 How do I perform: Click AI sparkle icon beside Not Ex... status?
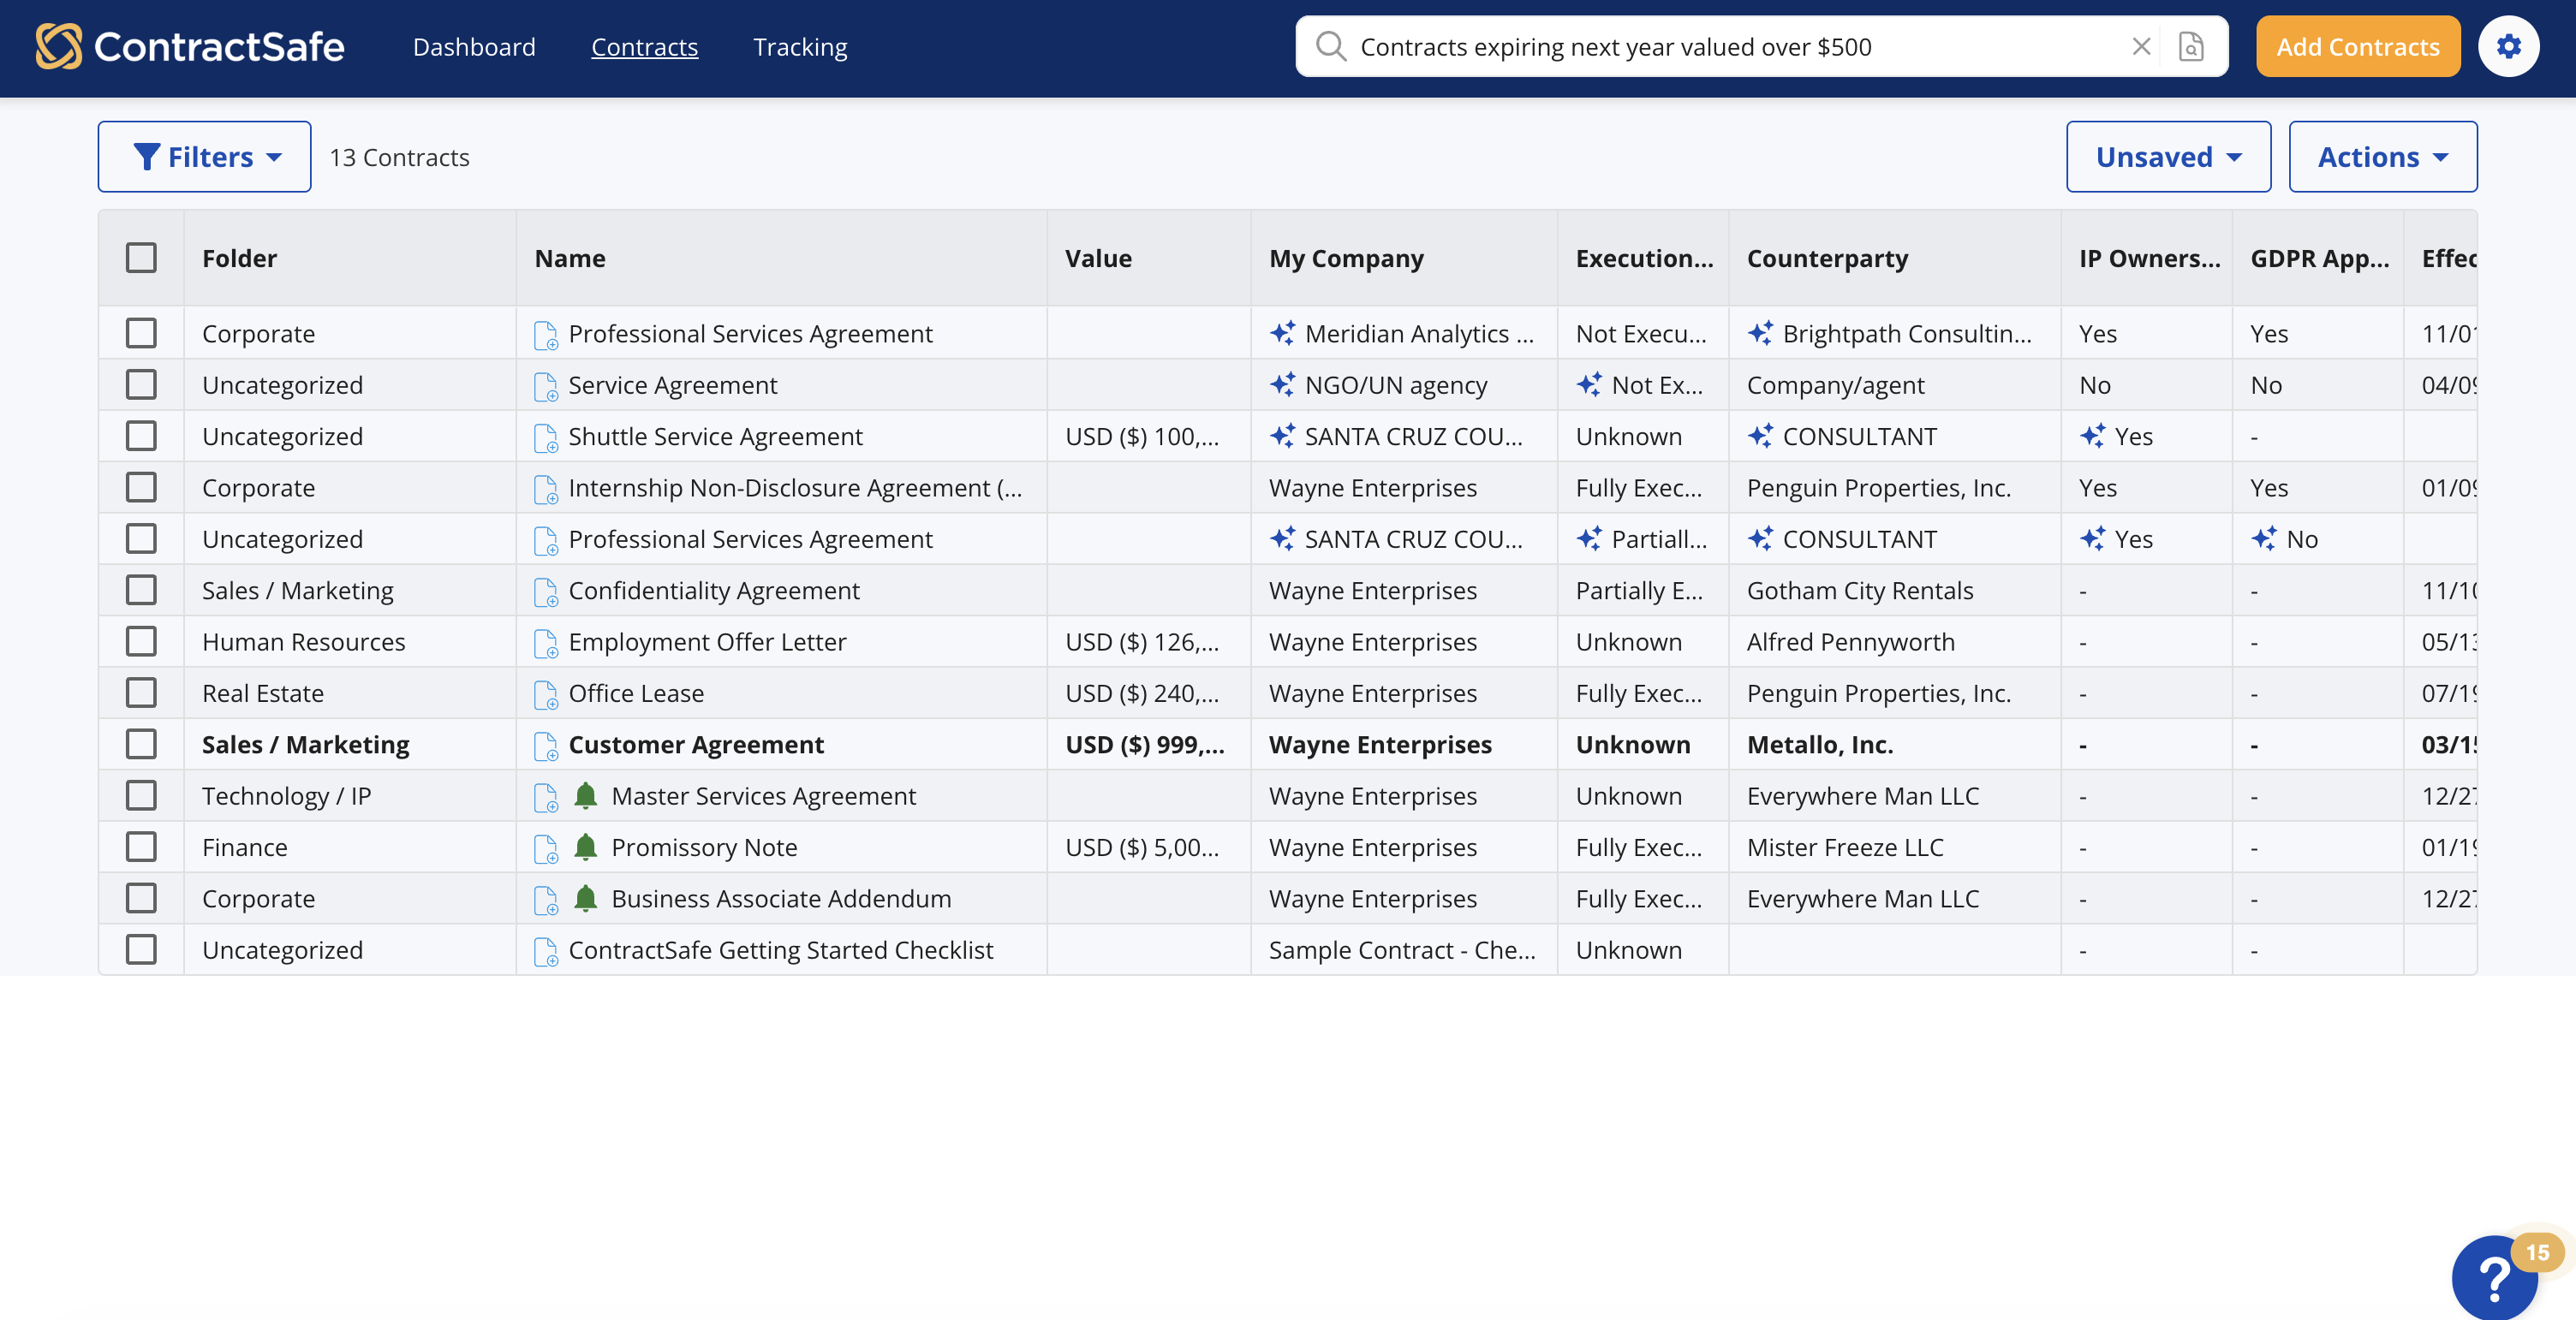click(1589, 384)
